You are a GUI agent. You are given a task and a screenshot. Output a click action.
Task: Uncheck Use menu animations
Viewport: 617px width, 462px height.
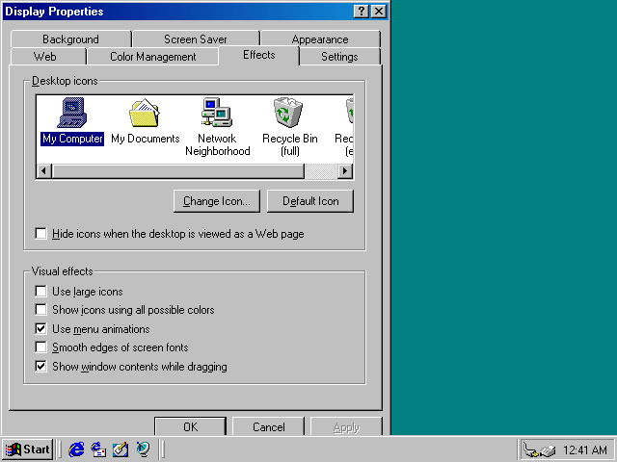point(40,328)
